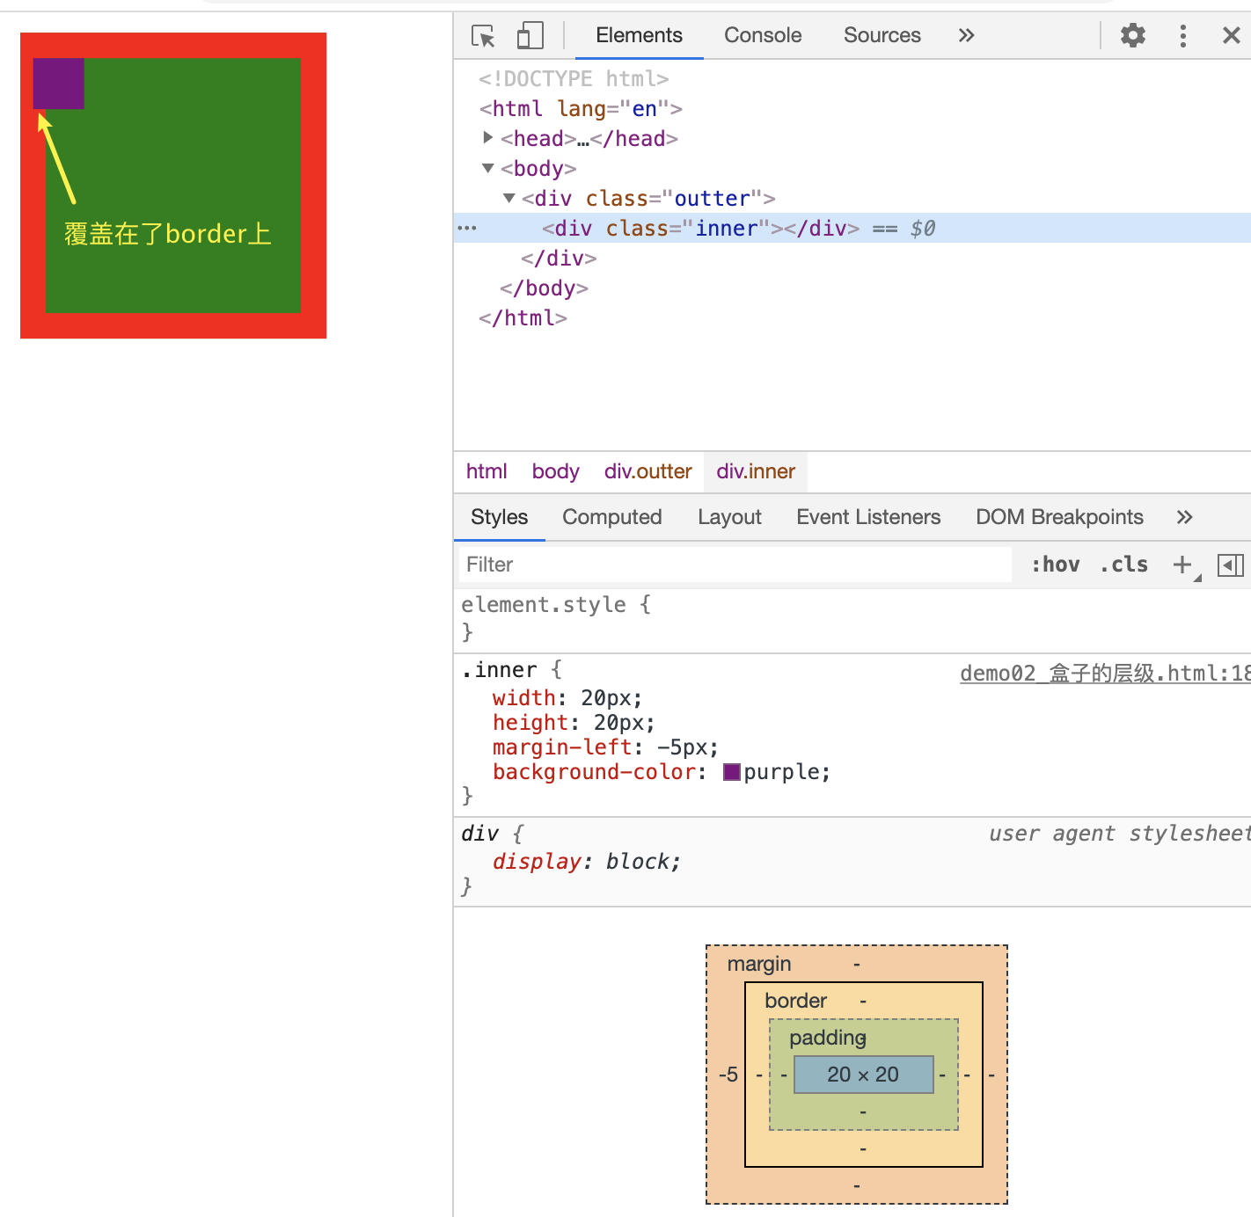Screen dimensions: 1251x1217
Task: Activate the inspect element picker icon
Action: pos(483,35)
